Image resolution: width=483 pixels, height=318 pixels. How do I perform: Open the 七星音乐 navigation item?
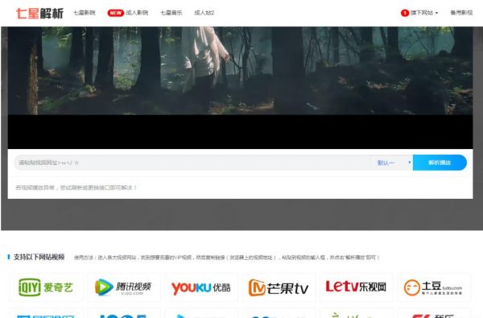point(171,13)
